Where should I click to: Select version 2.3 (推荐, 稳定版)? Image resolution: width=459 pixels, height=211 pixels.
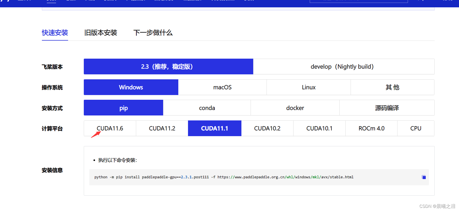point(168,66)
